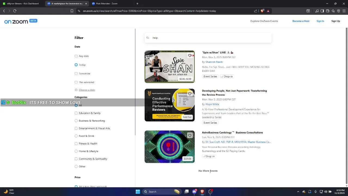The image size is (348, 196).
Task: Open Developing People, Not Just Paperwork event
Action: [234, 93]
